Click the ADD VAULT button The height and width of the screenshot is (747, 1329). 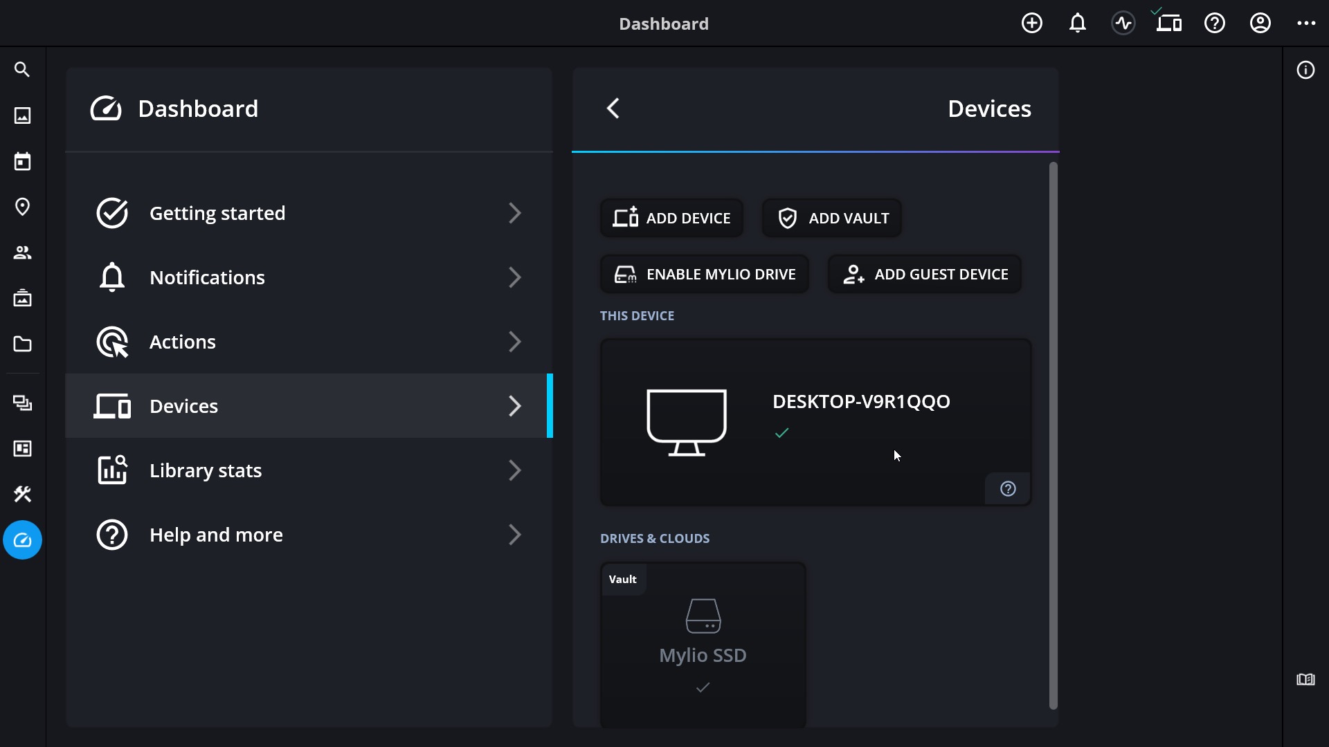pos(831,218)
